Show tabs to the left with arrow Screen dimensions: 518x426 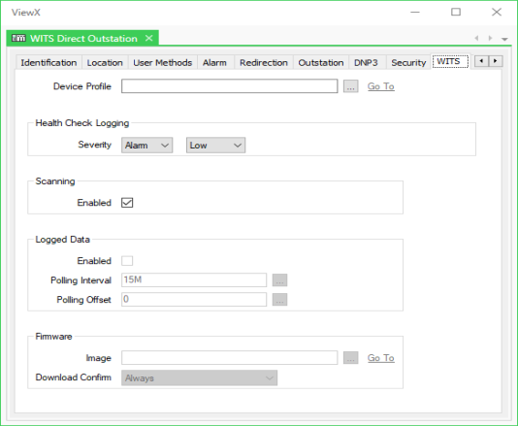[481, 61]
